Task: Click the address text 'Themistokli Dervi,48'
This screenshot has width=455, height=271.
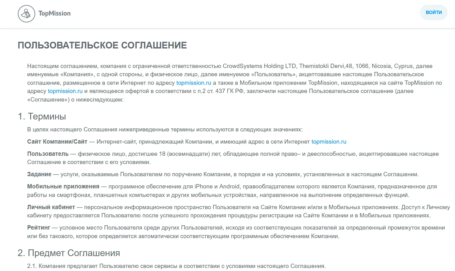Action: (326, 66)
